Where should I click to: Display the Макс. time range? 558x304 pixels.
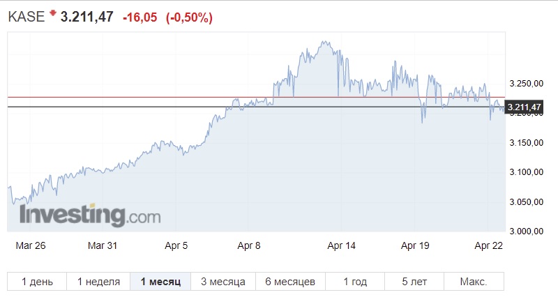[x=473, y=282]
